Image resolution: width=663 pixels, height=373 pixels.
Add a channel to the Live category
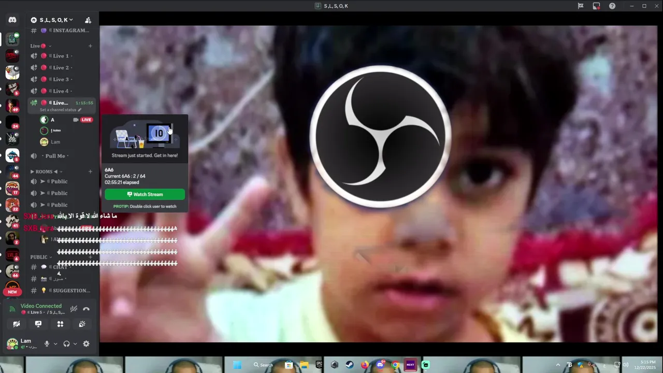[90, 46]
